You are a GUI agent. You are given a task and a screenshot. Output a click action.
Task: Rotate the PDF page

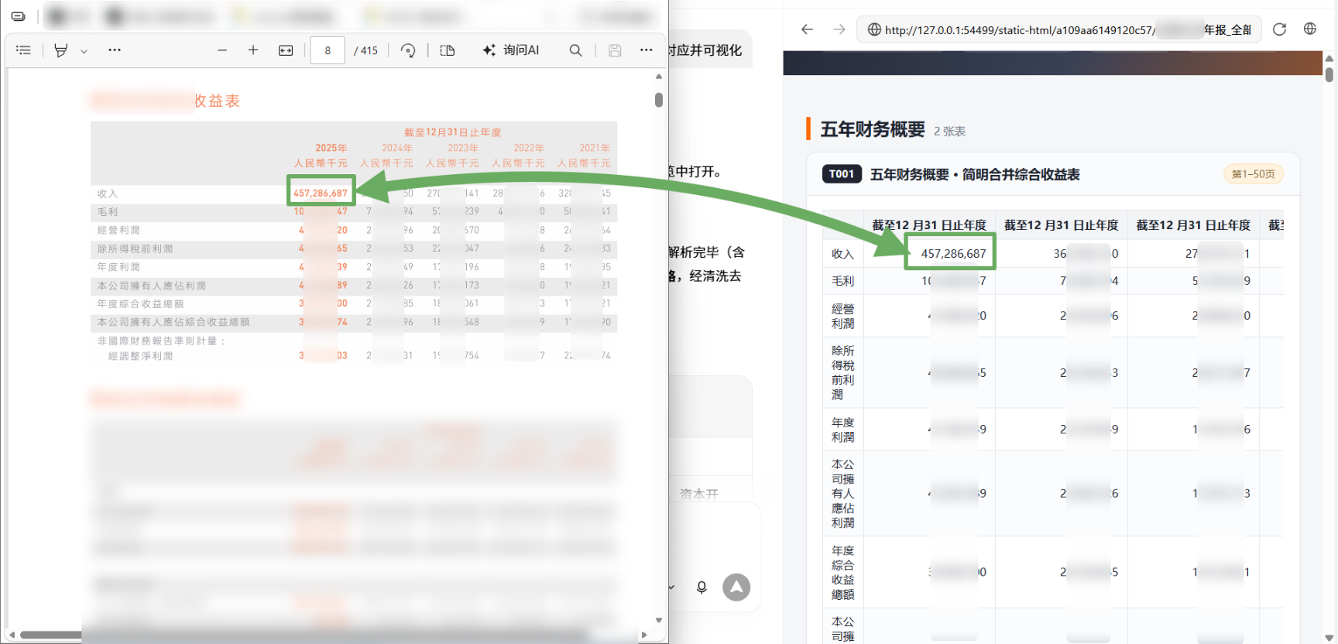(408, 50)
